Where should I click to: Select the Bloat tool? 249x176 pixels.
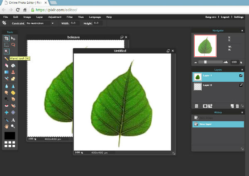pyautogui.click(x=7, y=112)
